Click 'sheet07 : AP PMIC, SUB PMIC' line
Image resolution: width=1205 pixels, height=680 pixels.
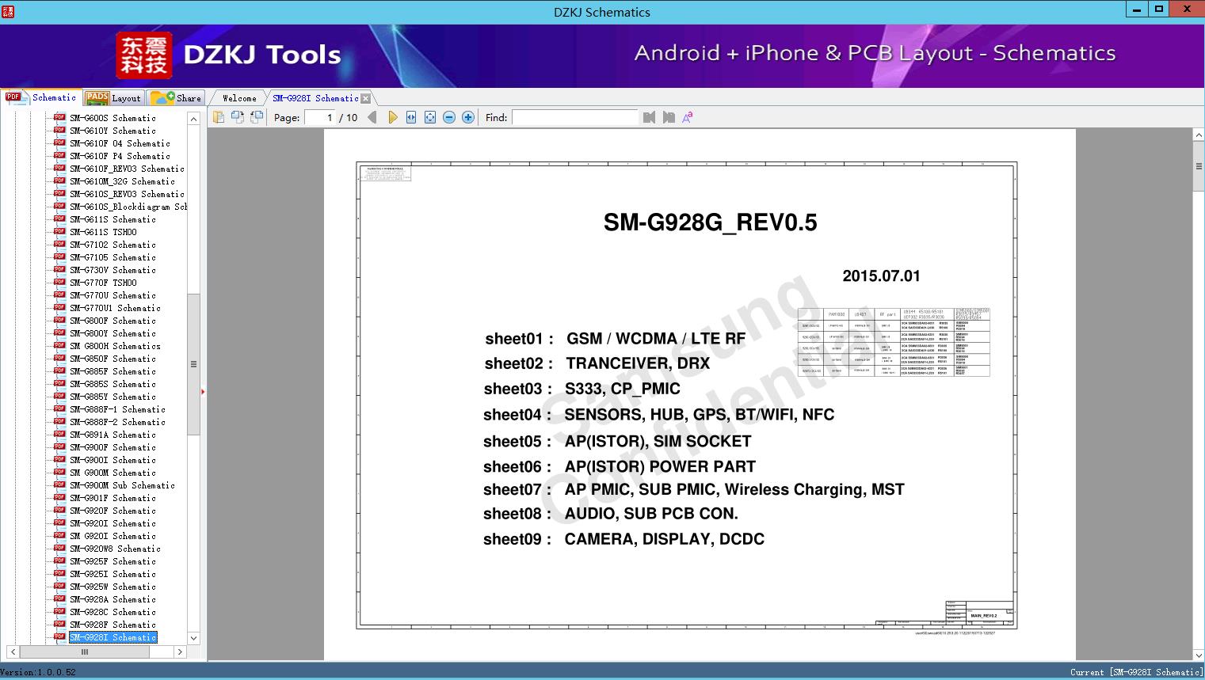(694, 490)
